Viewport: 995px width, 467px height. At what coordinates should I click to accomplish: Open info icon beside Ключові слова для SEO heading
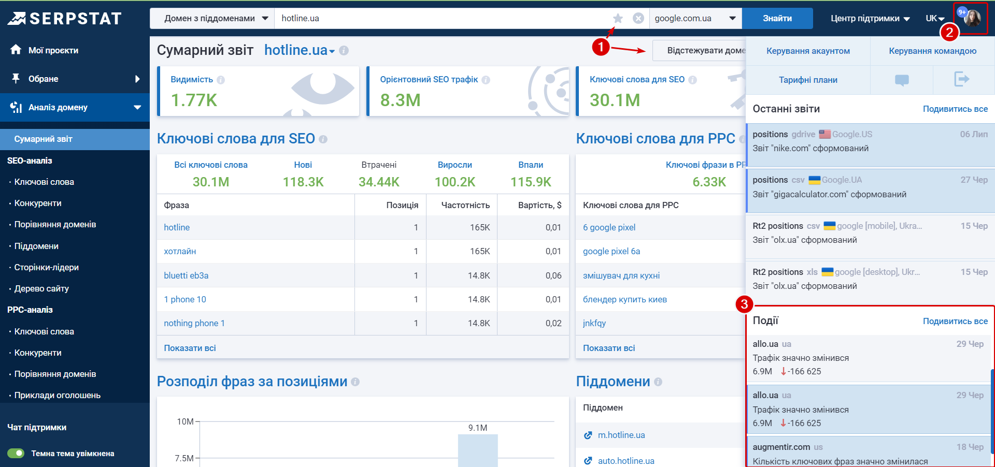click(323, 139)
